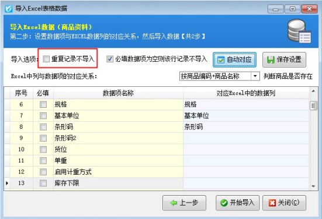The height and width of the screenshot is (219, 322).
Task: Click the 必填 column header
Action: [x=43, y=93]
